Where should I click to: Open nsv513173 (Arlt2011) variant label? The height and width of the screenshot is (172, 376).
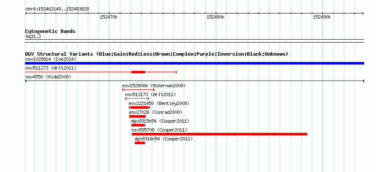coord(150,94)
